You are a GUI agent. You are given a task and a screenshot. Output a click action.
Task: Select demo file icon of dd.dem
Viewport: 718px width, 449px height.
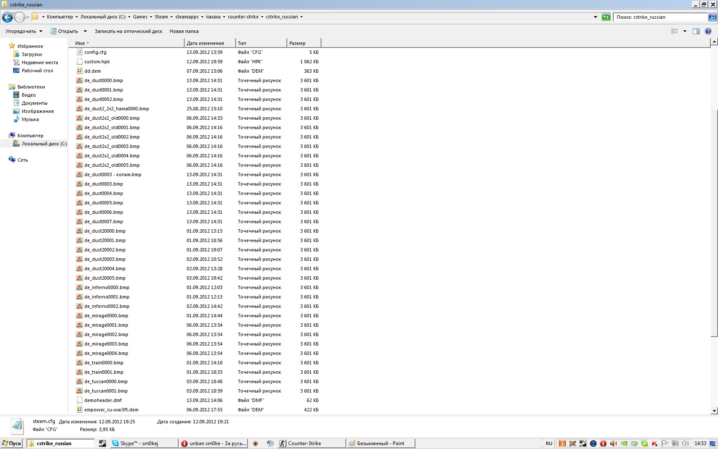79,71
